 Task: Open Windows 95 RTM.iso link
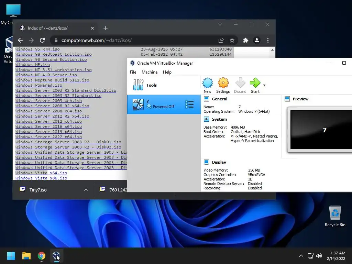pos(37,49)
